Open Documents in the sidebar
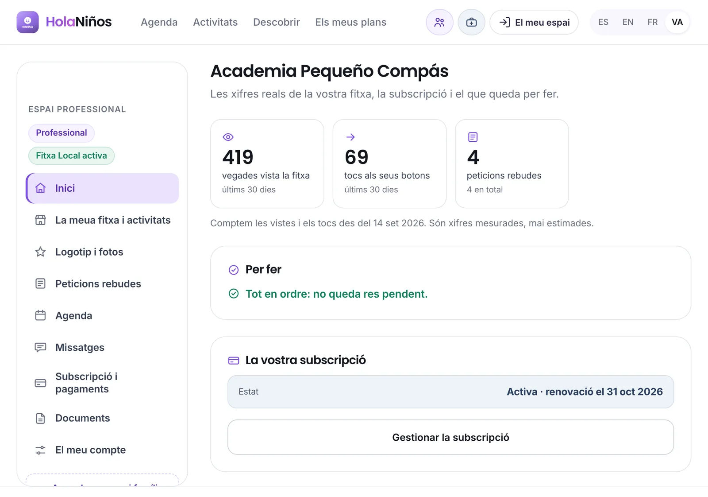Viewport: 708px width, 497px height. coord(103,418)
